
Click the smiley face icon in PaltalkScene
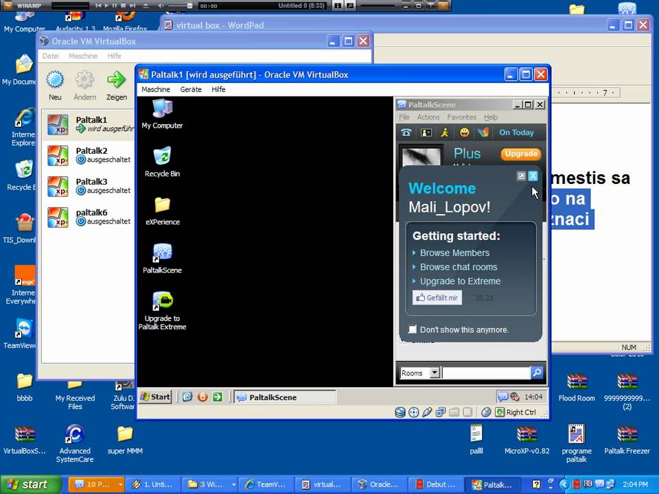[465, 132]
